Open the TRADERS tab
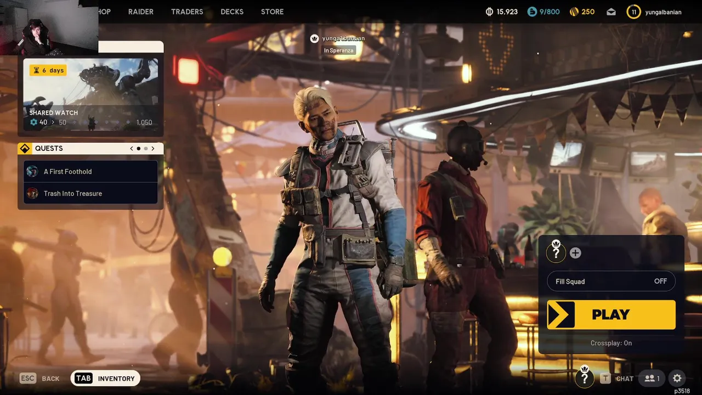The image size is (702, 395). 187,12
